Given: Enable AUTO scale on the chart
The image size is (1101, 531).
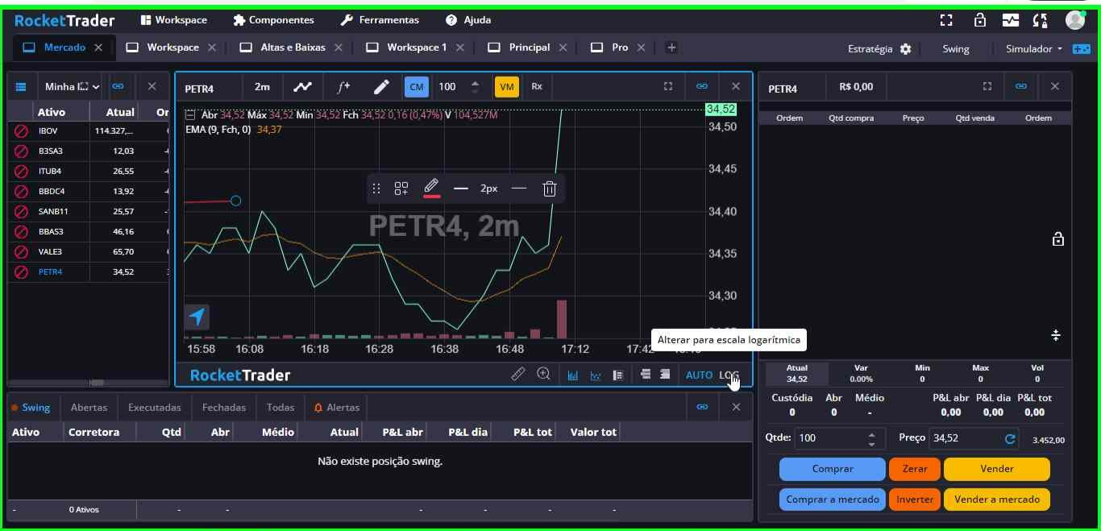Looking at the screenshot, I should (699, 375).
